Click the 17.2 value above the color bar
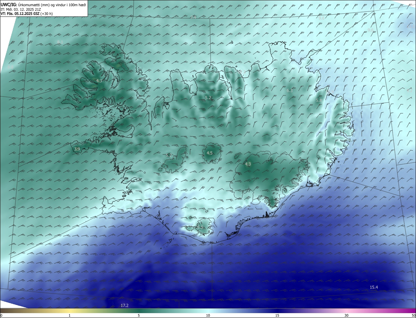The image size is (416, 318). point(124,306)
